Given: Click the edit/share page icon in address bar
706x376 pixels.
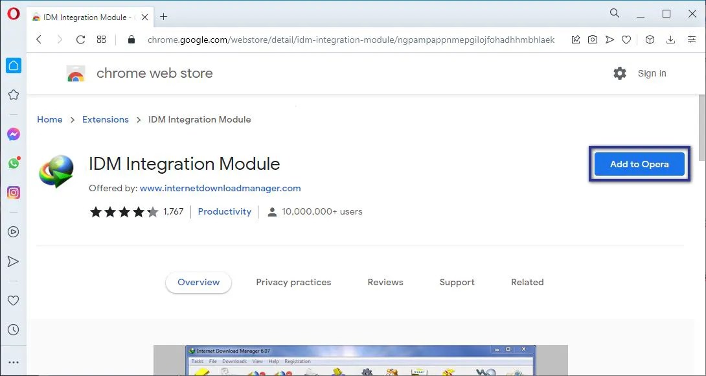Looking at the screenshot, I should click(575, 40).
